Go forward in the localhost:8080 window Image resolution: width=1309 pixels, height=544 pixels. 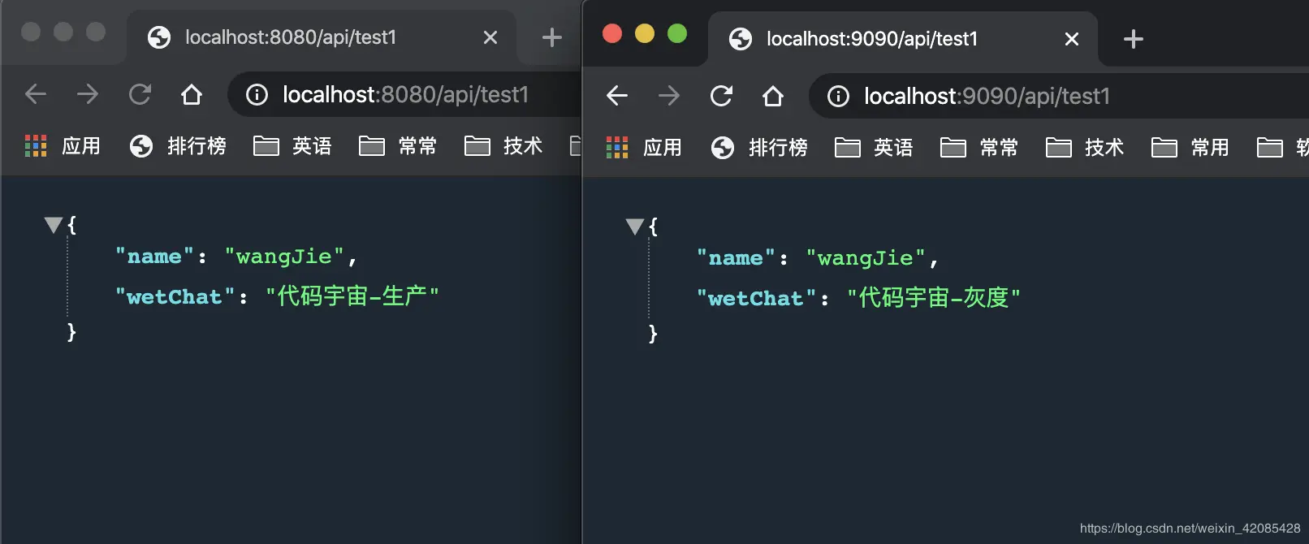(x=88, y=94)
